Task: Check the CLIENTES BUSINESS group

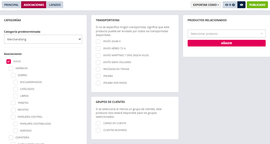Action: (98, 130)
